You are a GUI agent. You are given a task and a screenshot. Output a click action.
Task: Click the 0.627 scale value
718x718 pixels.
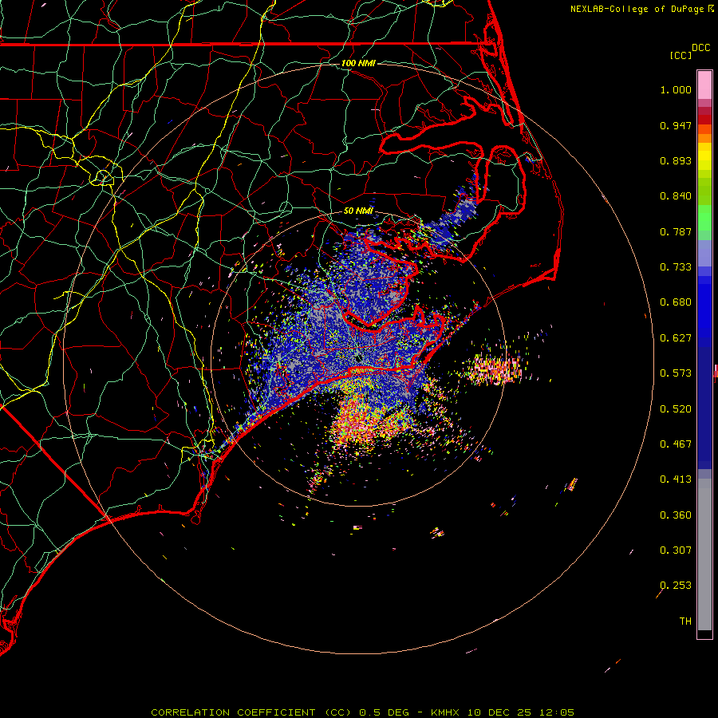pyautogui.click(x=676, y=338)
